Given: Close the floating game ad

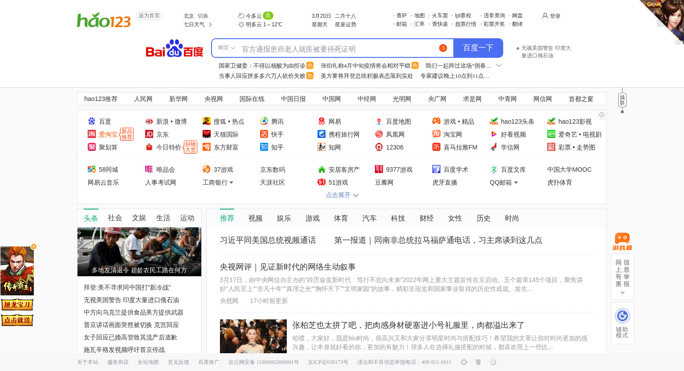Looking at the screenshot, I should coord(34,246).
